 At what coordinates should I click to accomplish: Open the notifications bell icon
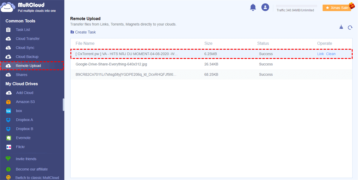pos(253,7)
